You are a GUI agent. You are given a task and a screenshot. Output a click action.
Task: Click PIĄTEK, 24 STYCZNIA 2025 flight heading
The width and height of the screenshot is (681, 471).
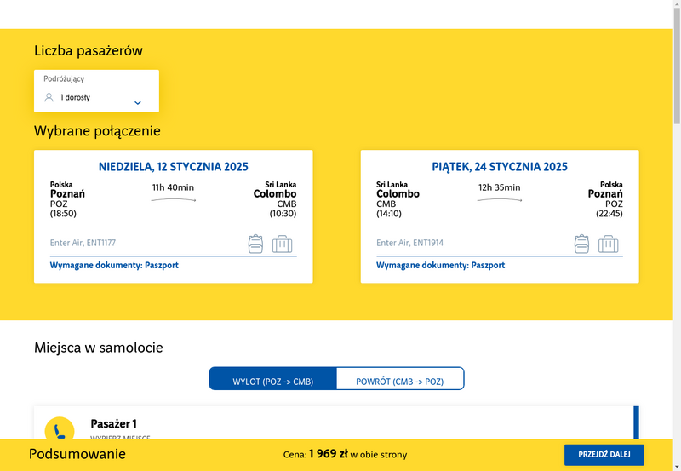tap(500, 167)
